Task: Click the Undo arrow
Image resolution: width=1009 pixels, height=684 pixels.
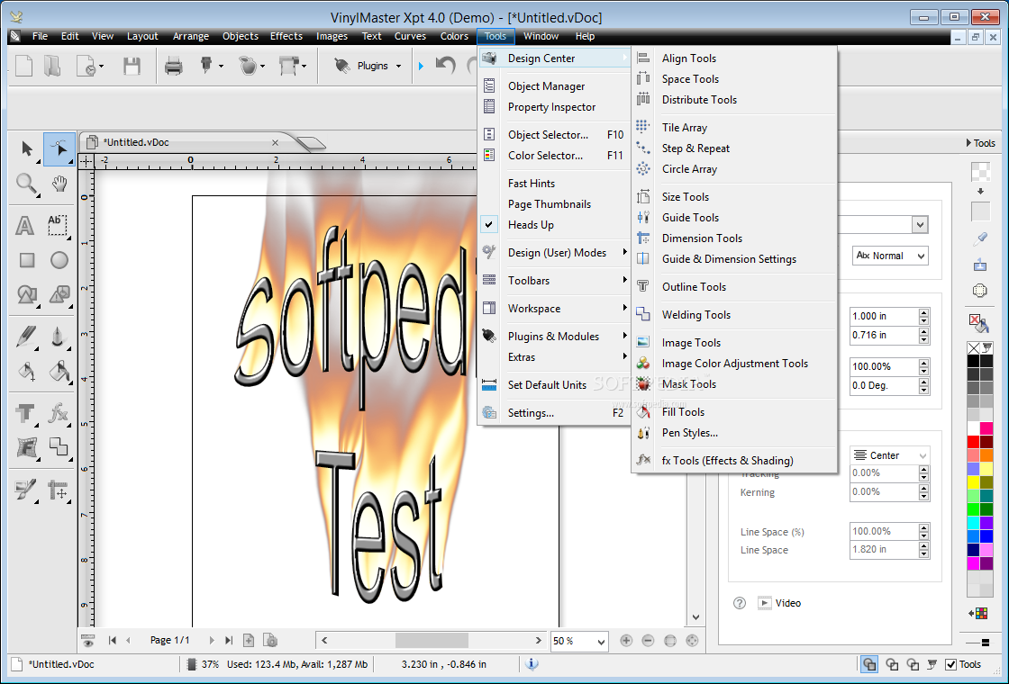Action: click(445, 64)
